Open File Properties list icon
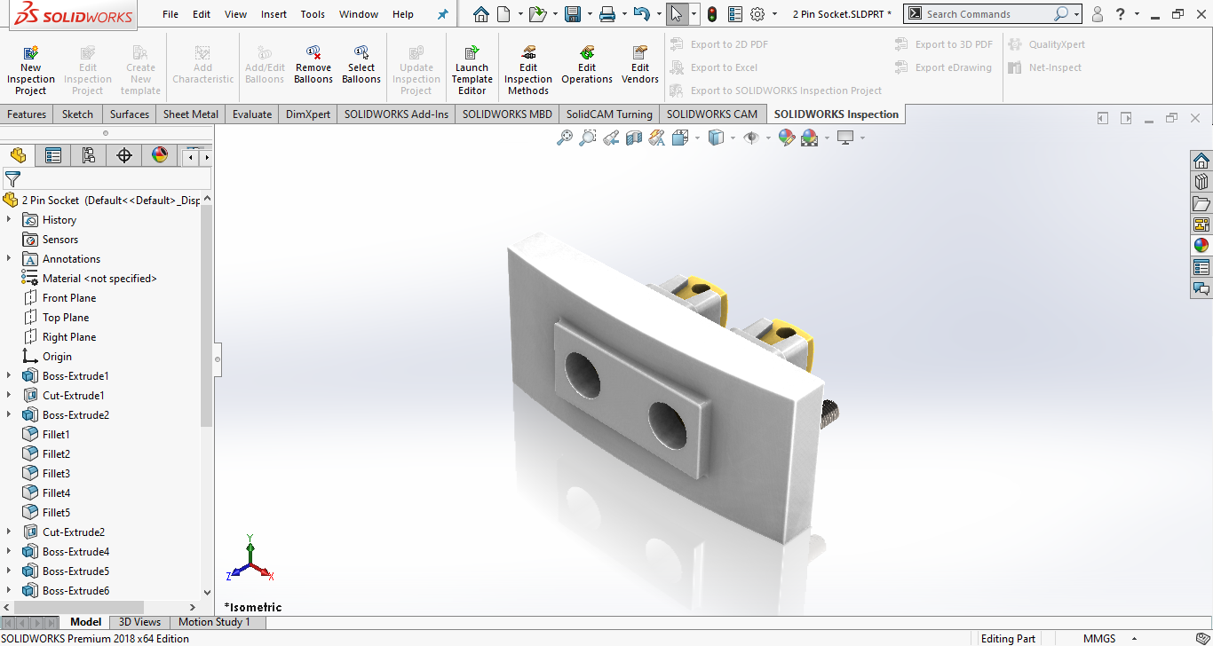 [x=735, y=14]
